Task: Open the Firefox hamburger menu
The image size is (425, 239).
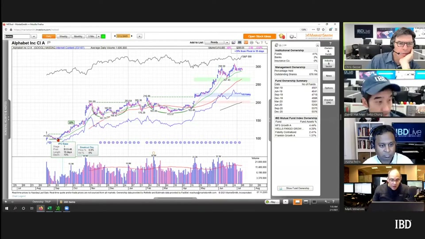Action: (336, 30)
